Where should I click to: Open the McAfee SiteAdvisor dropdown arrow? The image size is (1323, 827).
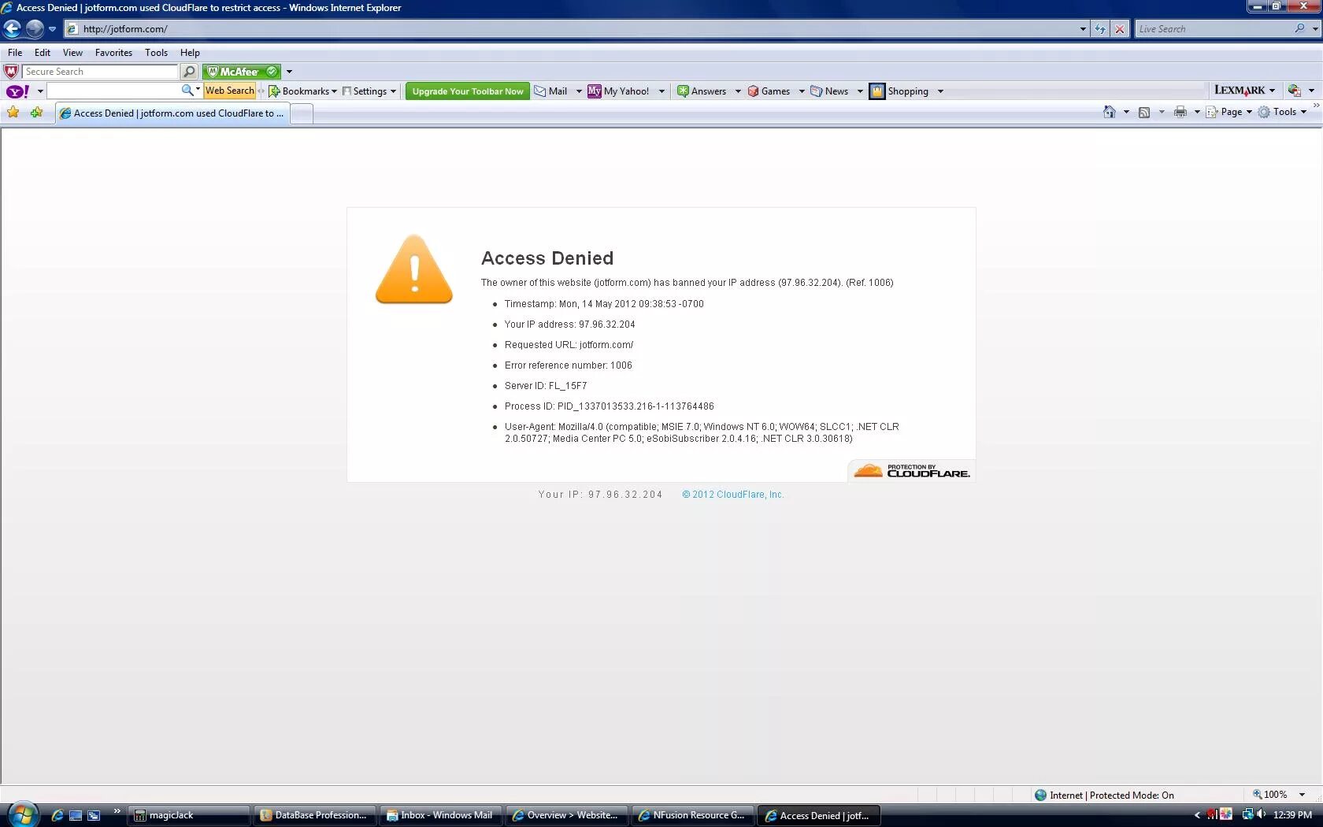pos(289,72)
